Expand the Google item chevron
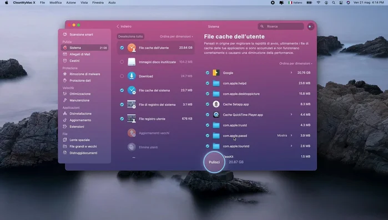The image size is (388, 220). pyautogui.click(x=291, y=73)
